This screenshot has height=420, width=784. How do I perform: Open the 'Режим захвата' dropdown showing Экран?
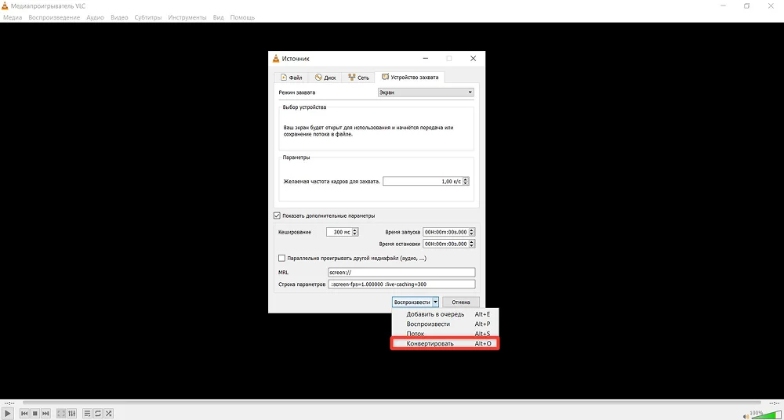pyautogui.click(x=426, y=92)
